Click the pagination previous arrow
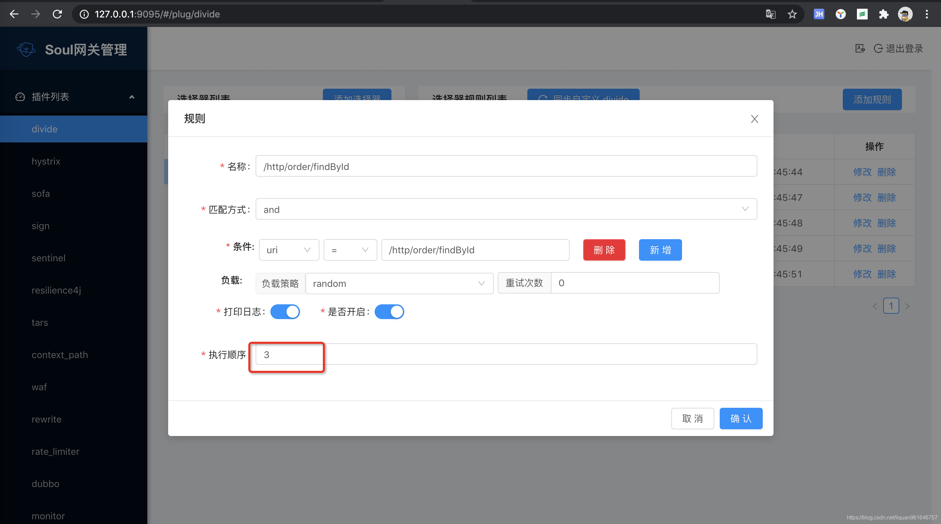The image size is (941, 524). [x=875, y=306]
